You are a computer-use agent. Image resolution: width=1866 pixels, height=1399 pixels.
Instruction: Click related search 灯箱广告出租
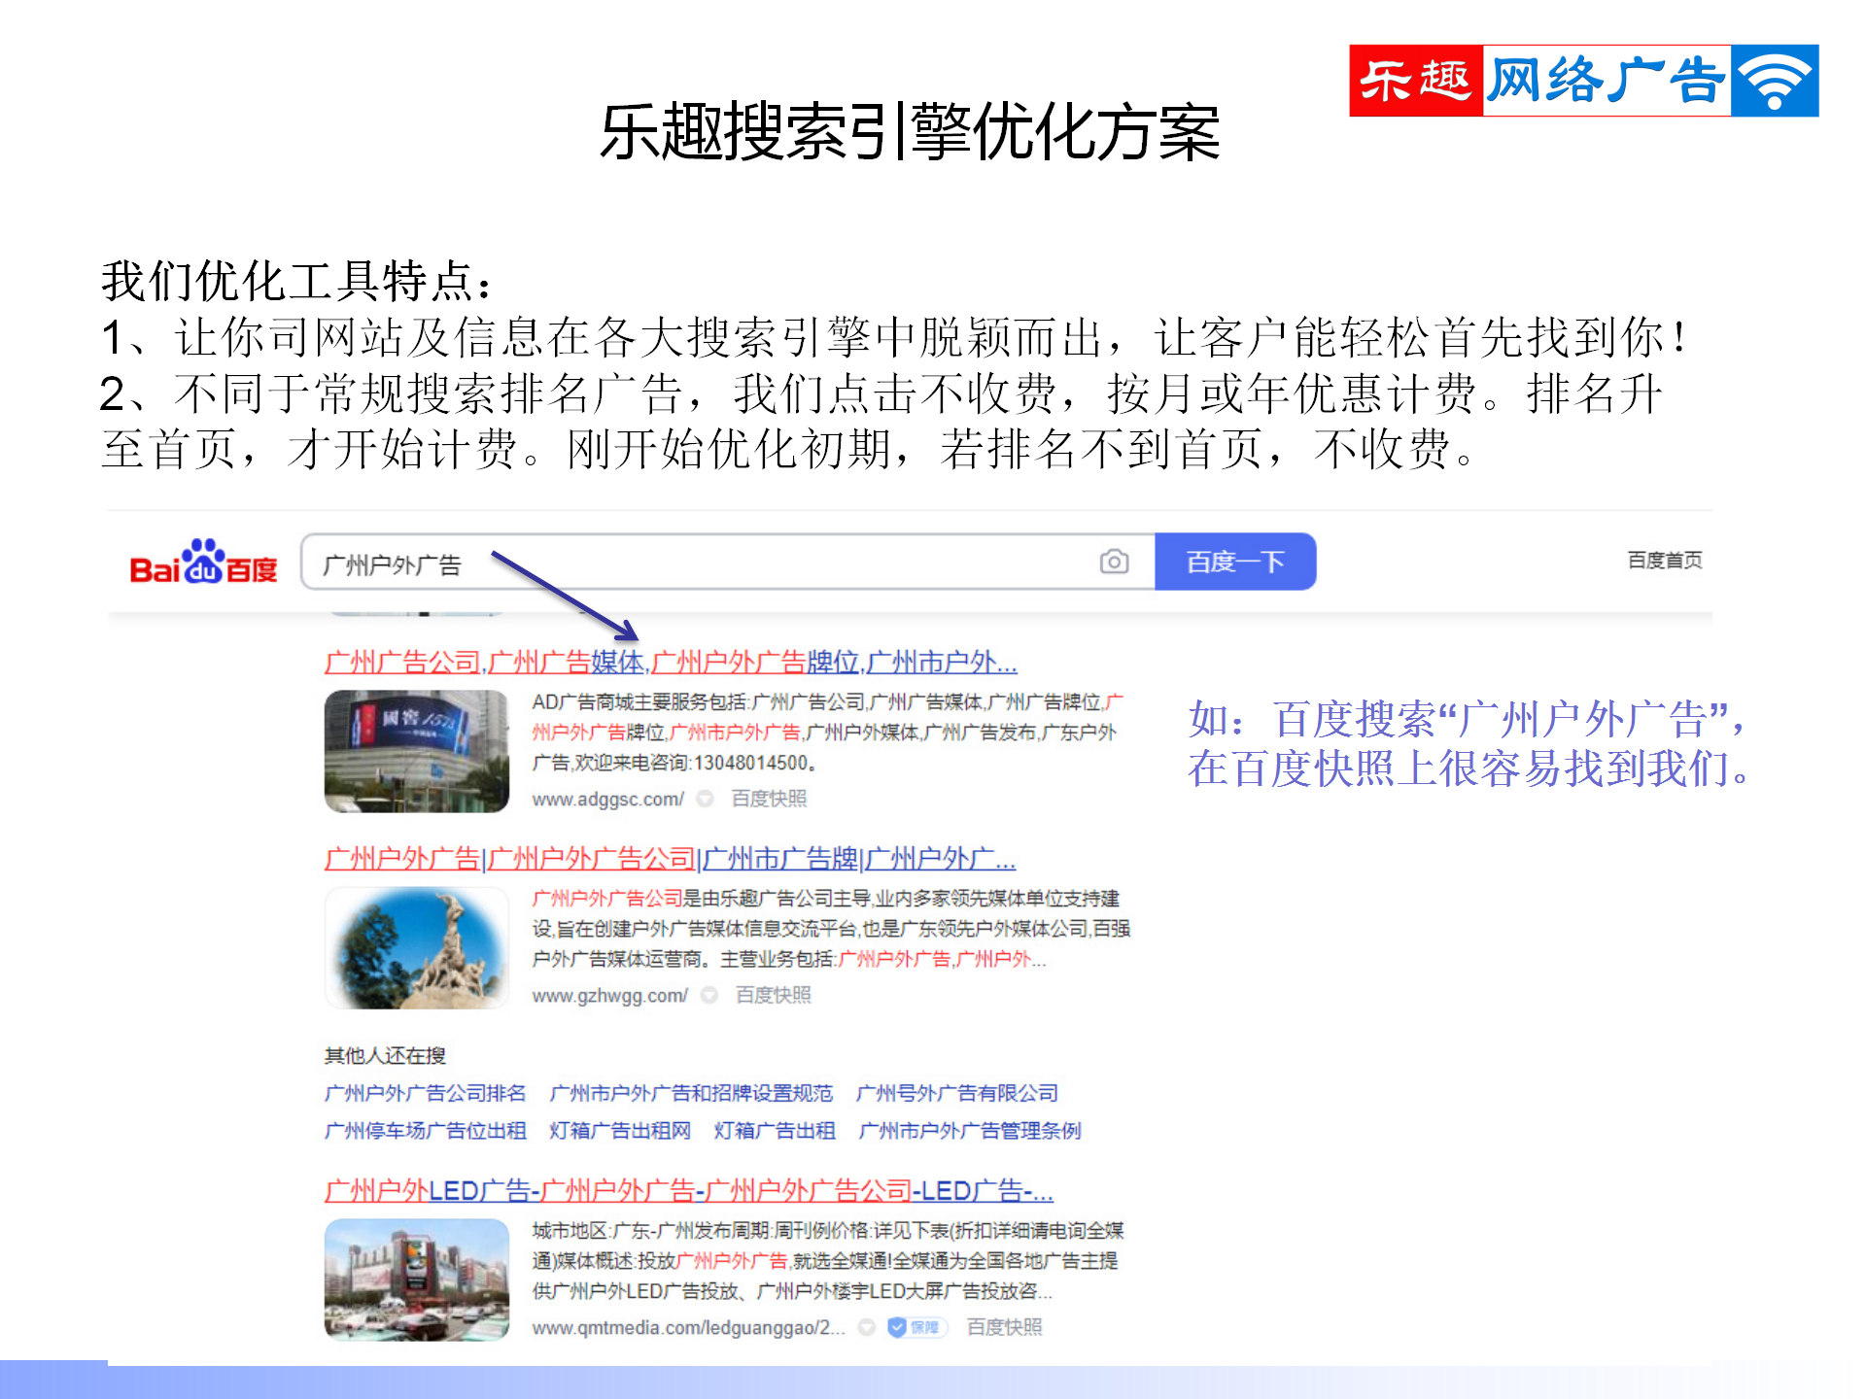point(775,1131)
